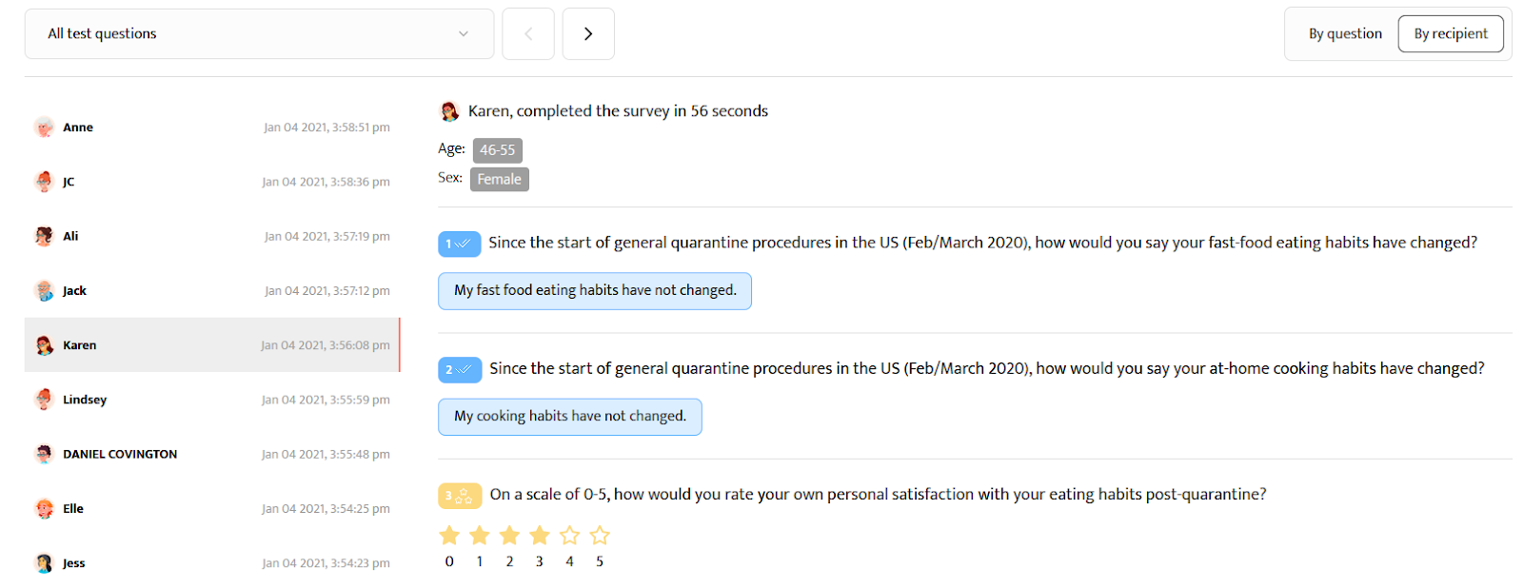Select the "By recipient" tab
1523x588 pixels.
(1450, 33)
